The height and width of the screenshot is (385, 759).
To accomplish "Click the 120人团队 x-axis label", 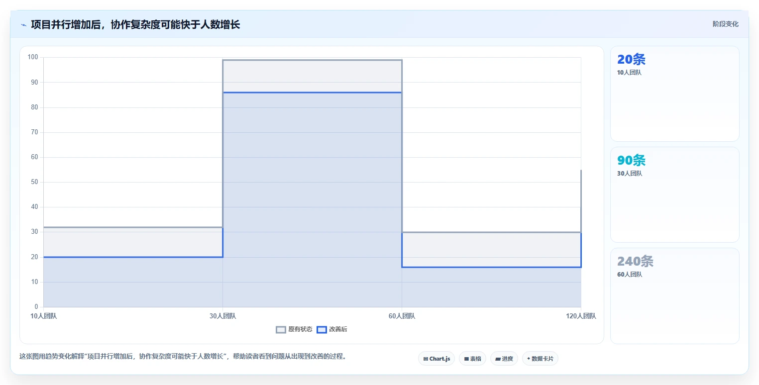I will 581,316.
